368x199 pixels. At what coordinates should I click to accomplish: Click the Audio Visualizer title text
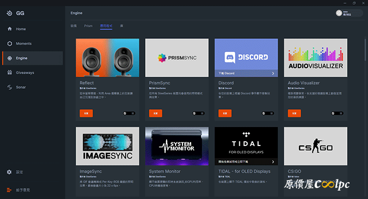(x=304, y=83)
